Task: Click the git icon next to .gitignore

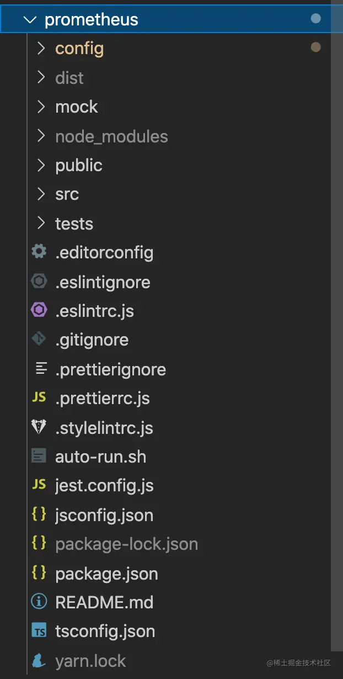Action: [x=39, y=339]
